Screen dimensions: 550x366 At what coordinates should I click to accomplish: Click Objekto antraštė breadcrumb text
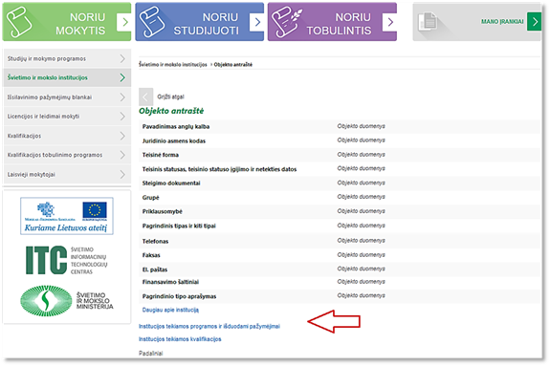(x=233, y=65)
